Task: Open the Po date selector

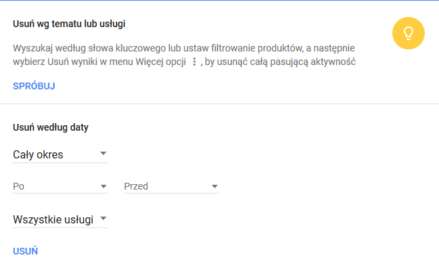Action: [x=60, y=186]
